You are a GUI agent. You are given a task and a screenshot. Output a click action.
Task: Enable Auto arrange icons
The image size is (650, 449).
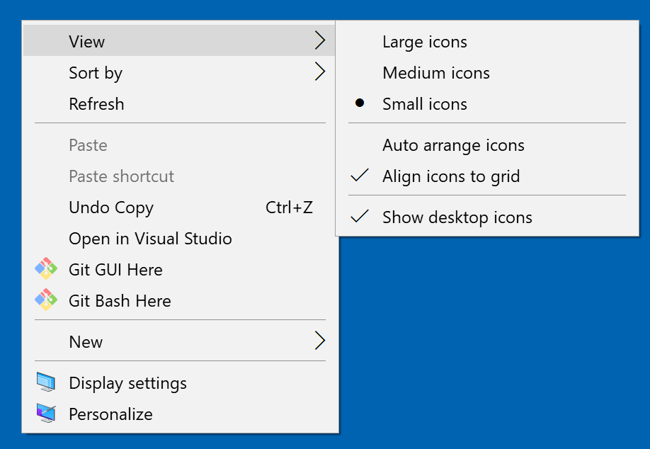[487, 145]
